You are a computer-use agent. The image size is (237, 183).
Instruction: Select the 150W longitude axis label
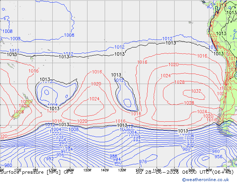87,170
